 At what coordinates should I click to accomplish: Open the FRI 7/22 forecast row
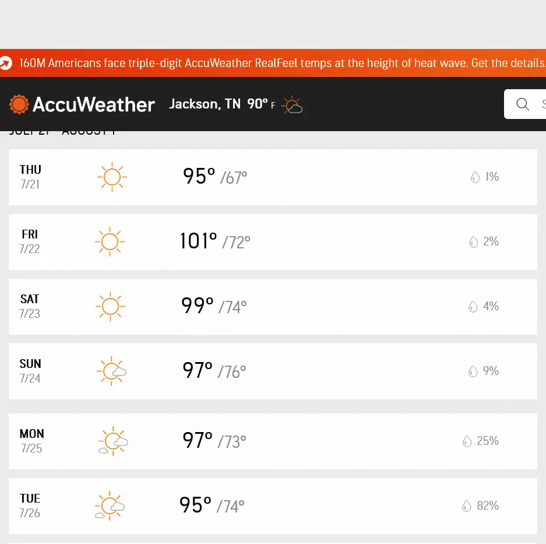click(273, 242)
